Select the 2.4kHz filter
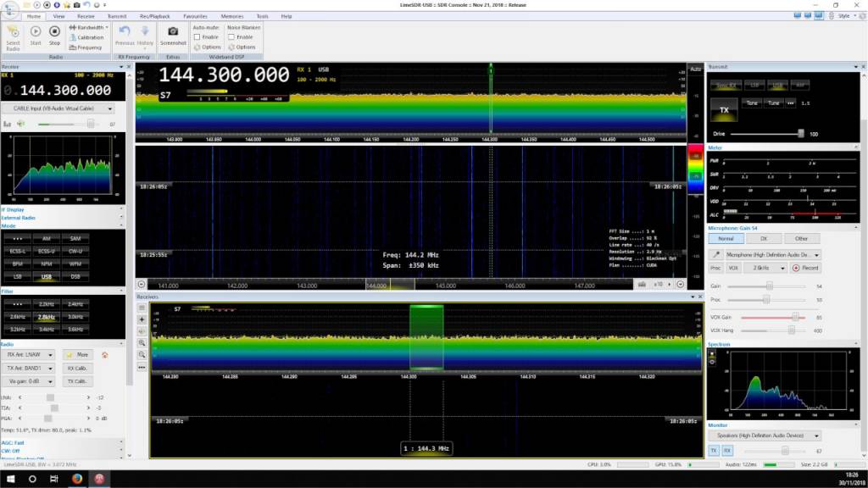Screen dimensions: 868x488 pos(75,304)
